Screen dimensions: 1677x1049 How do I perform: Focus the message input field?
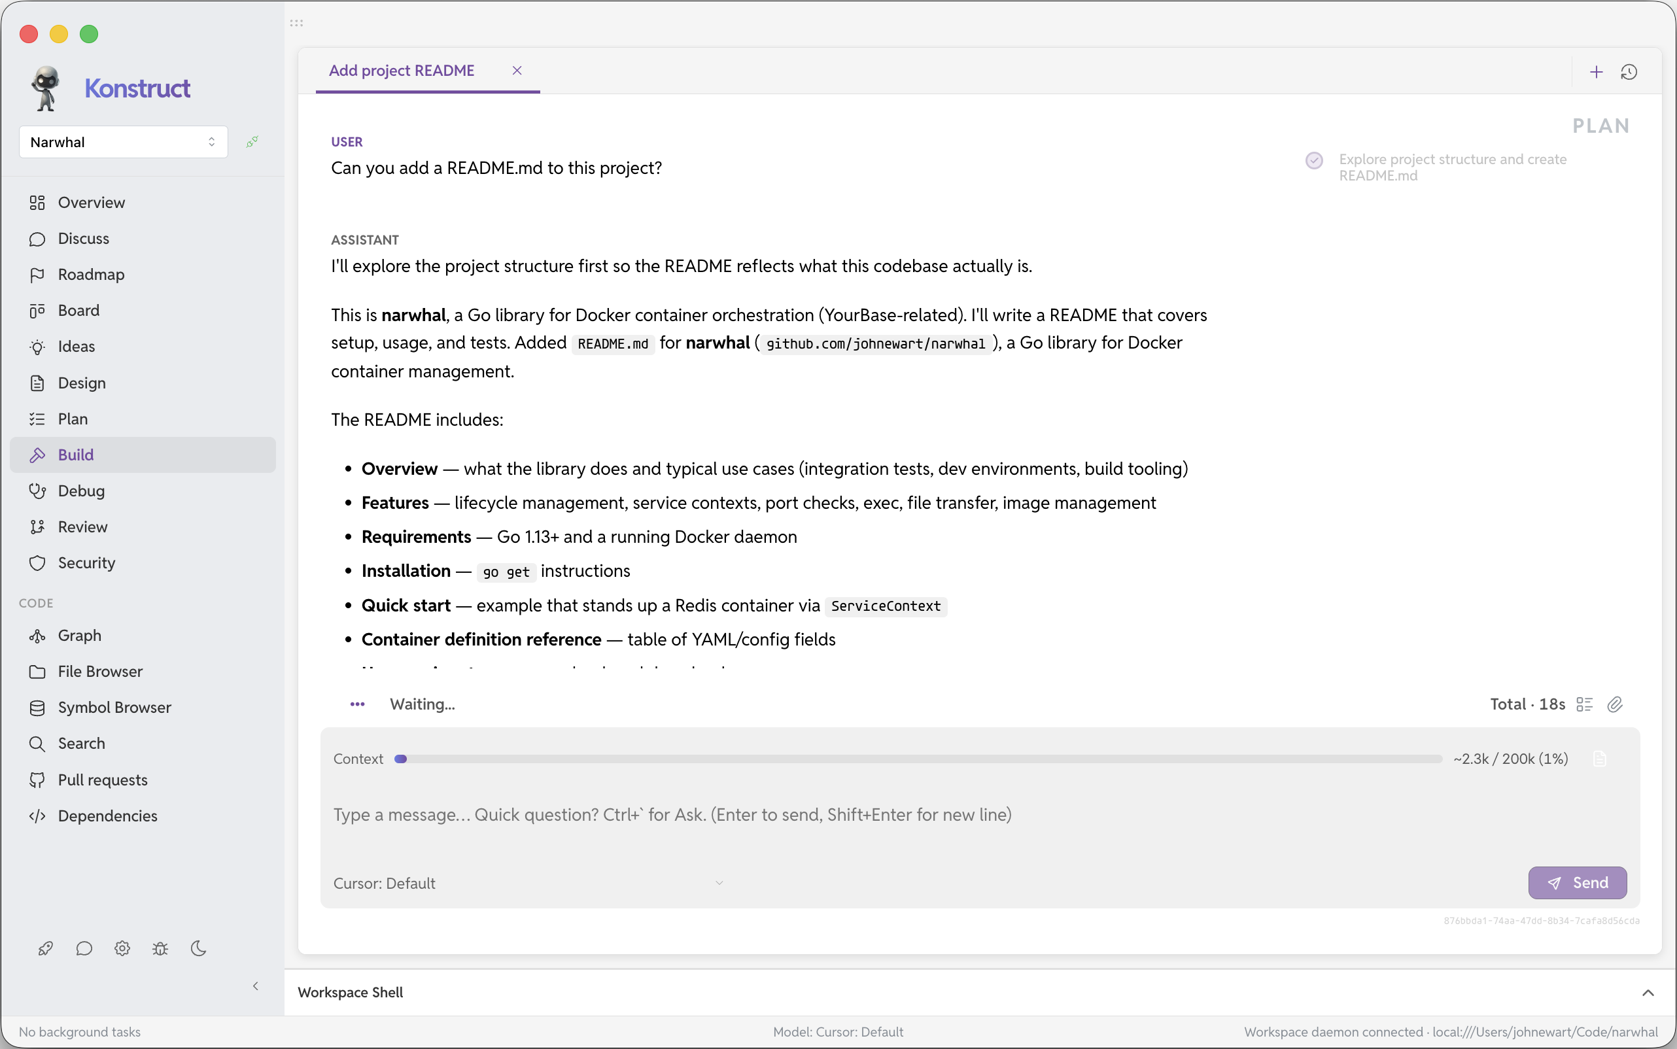(980, 815)
